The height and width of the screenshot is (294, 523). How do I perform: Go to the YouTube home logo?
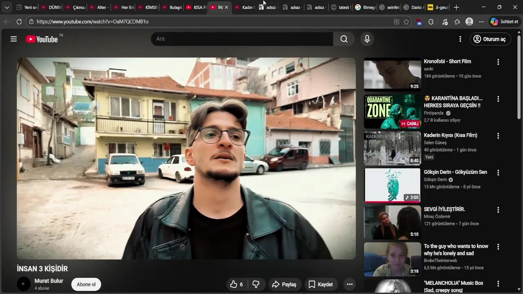tap(42, 39)
